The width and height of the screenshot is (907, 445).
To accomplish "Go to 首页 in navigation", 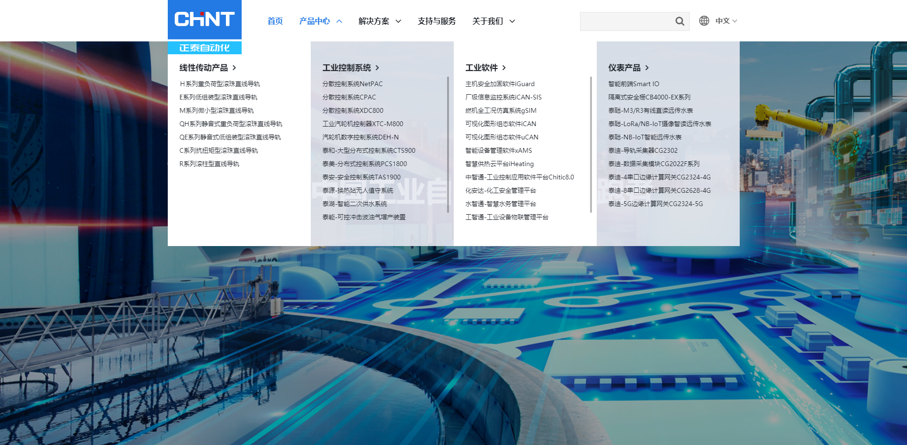I will coord(275,21).
